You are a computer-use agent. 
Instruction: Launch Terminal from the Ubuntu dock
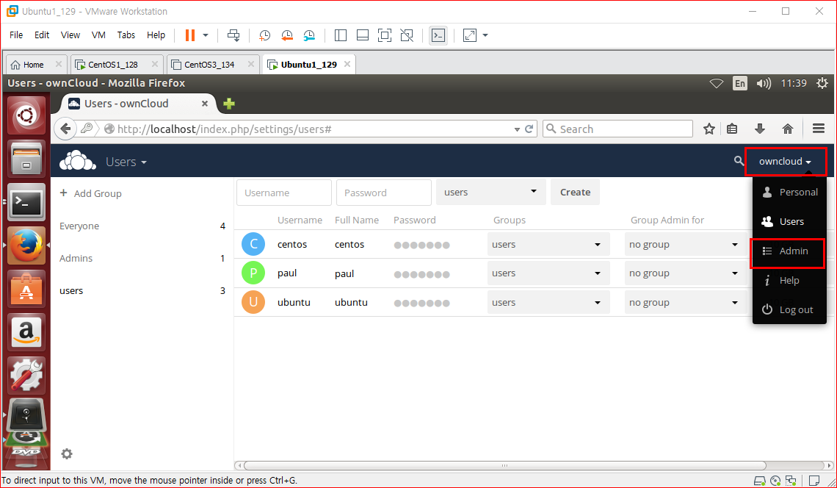click(x=26, y=202)
